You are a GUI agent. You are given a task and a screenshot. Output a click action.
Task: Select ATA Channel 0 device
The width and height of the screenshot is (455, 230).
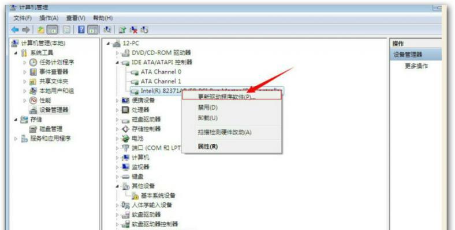tap(161, 72)
